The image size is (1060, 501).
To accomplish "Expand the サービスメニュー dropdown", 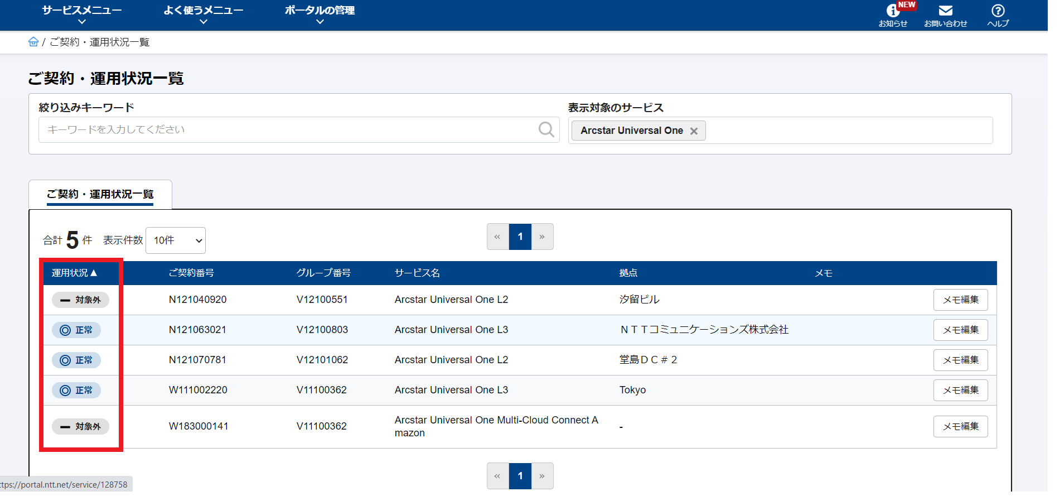I will tap(82, 15).
